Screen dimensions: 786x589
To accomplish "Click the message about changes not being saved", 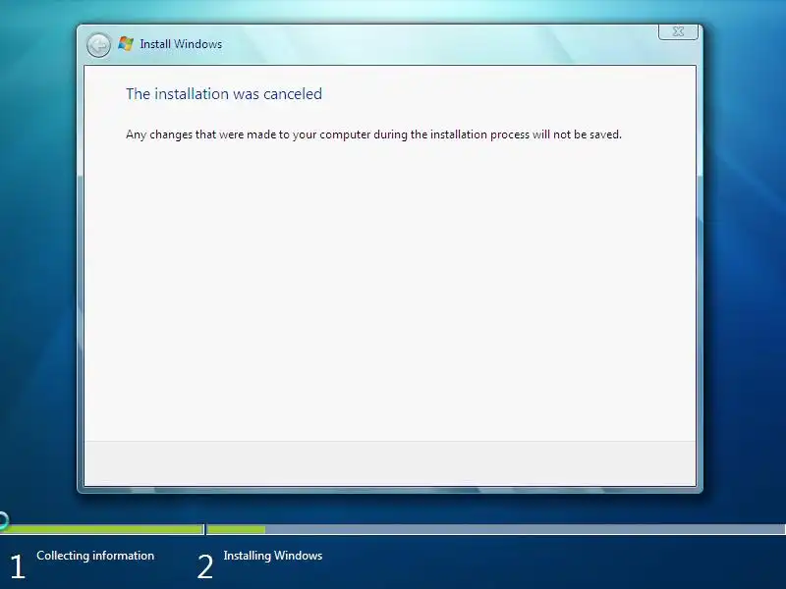I will click(373, 134).
